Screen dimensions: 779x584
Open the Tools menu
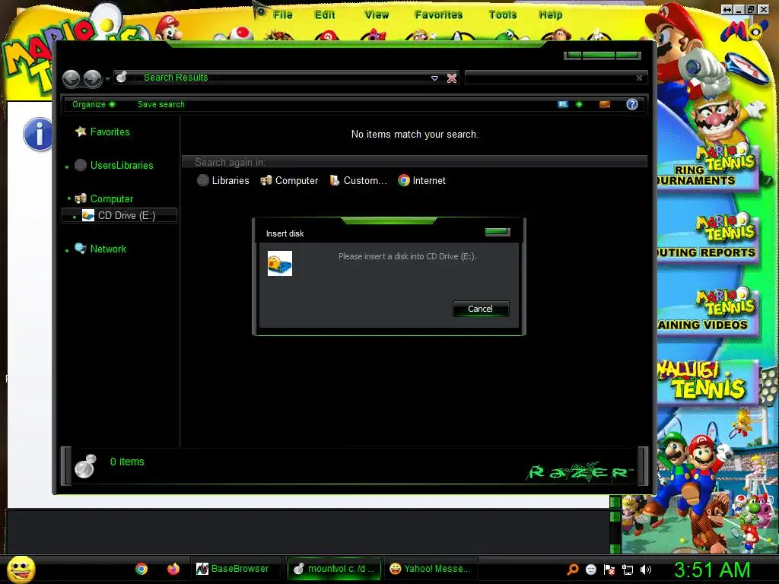[x=503, y=15]
